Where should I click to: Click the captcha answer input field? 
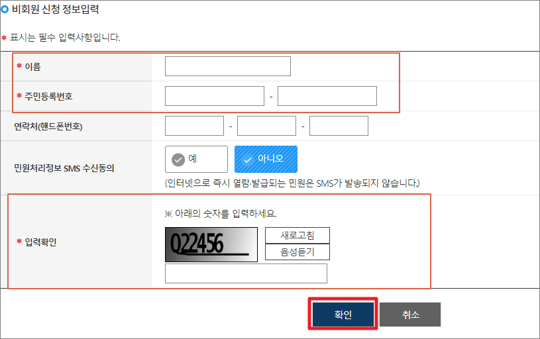point(246,273)
